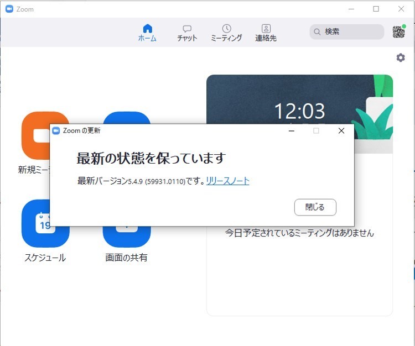The height and width of the screenshot is (346, 415).
Task: Open the 連絡先 (Contacts) tab
Action: tap(266, 33)
